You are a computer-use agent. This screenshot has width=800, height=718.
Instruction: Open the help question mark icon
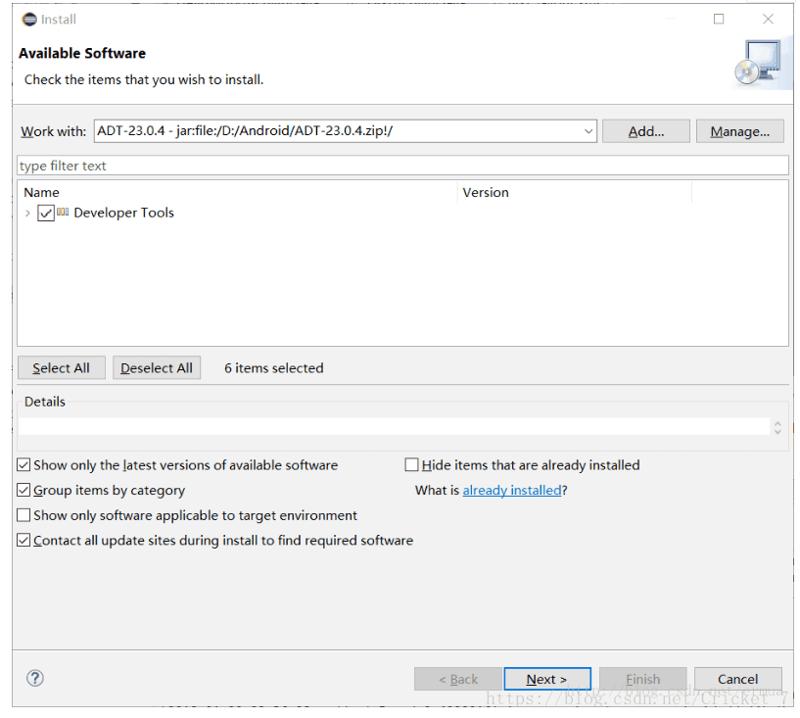click(35, 678)
